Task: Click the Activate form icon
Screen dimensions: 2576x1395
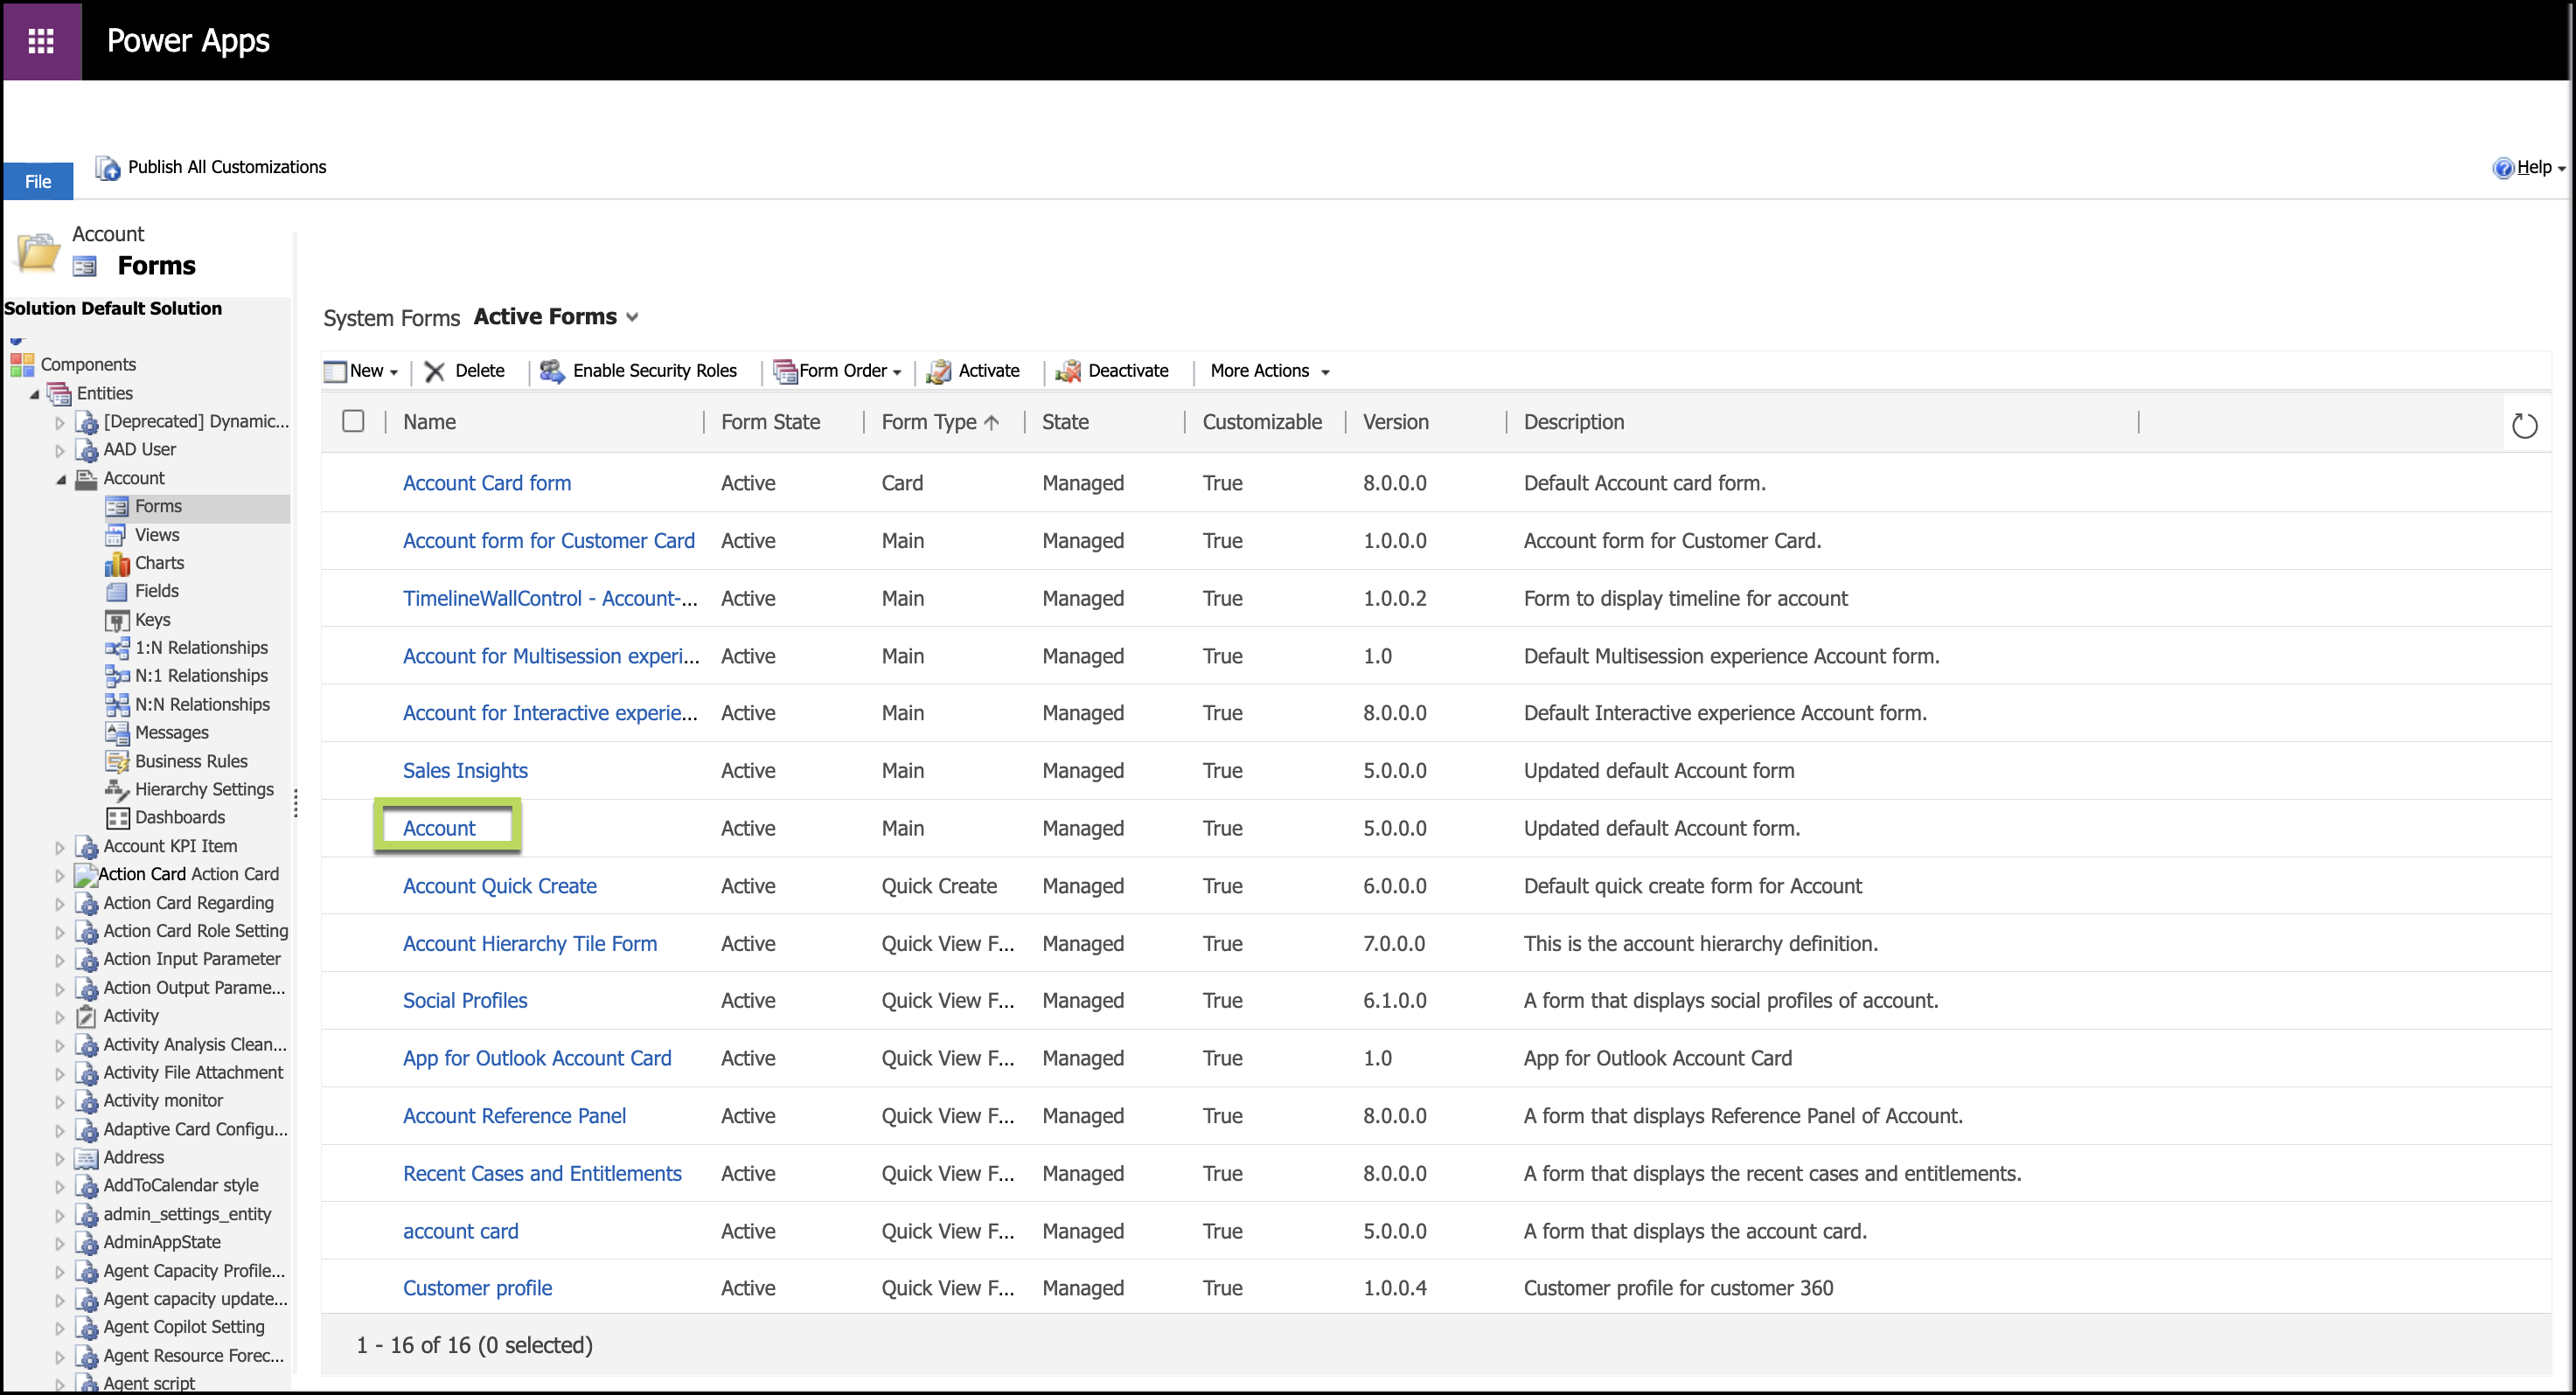Action: [938, 371]
